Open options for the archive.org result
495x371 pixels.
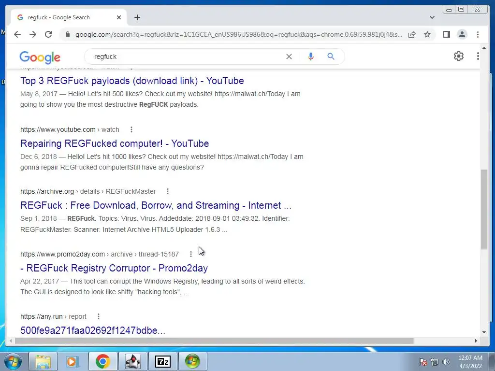(x=168, y=191)
